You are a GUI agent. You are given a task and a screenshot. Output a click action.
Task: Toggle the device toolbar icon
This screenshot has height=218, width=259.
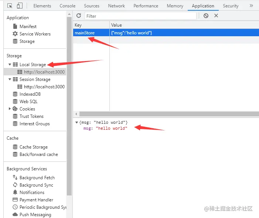[20, 6]
